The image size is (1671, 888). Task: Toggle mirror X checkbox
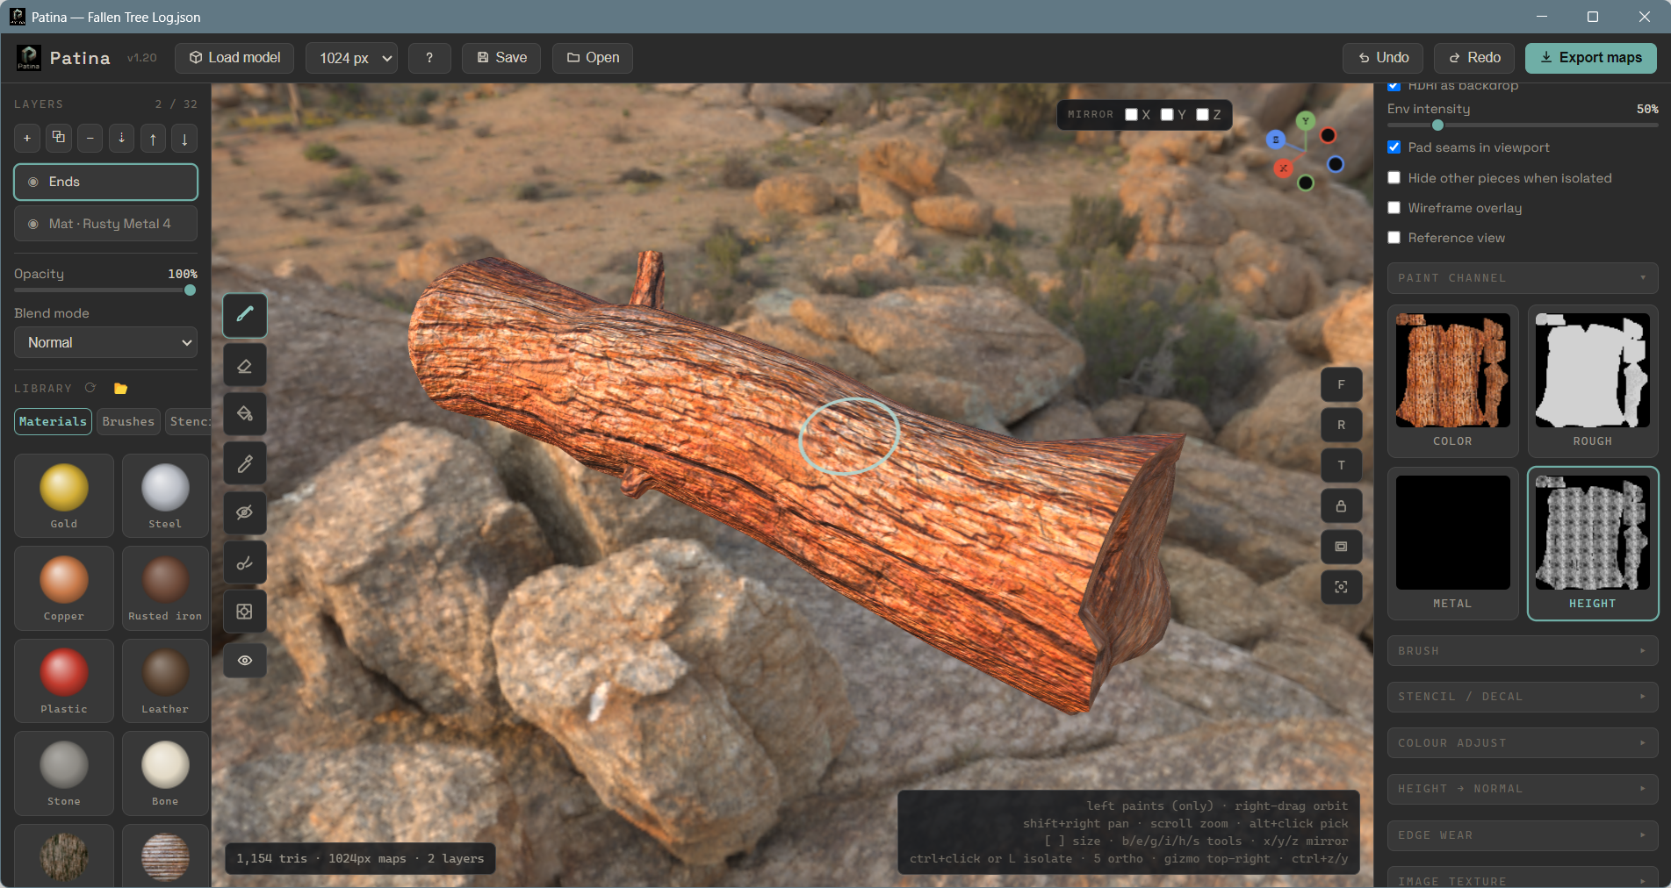pyautogui.click(x=1131, y=115)
